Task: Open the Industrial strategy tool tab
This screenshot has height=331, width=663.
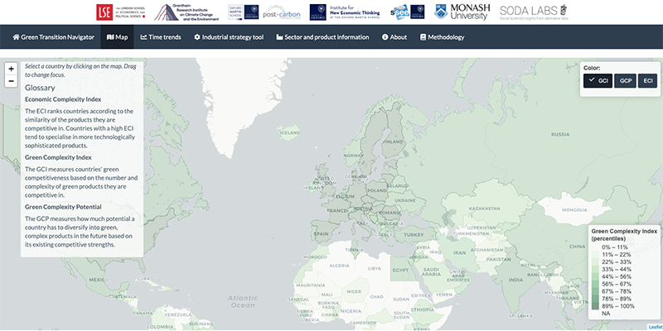Action: coord(228,37)
